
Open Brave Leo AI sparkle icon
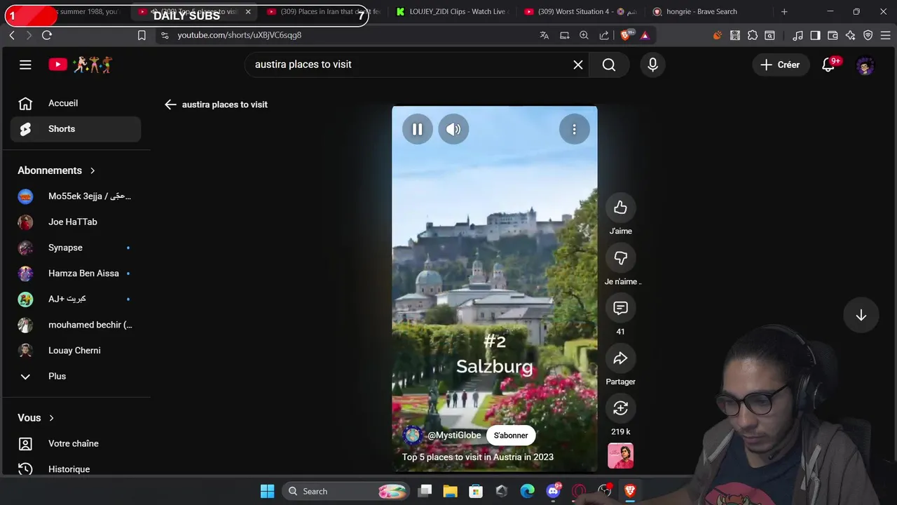tap(850, 35)
